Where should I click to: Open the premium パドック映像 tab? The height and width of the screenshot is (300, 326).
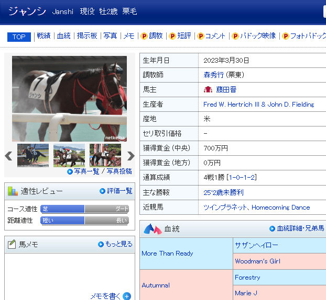pos(258,36)
